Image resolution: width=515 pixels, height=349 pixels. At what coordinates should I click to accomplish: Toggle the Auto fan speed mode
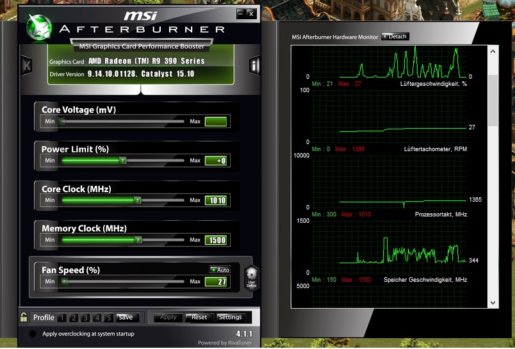pos(220,270)
